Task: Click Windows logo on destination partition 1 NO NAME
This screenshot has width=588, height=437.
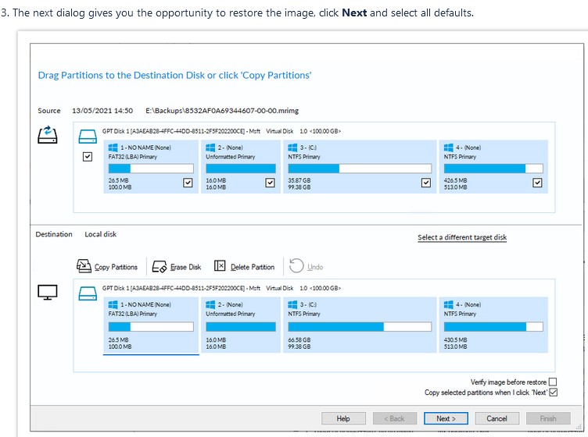Action: click(x=113, y=304)
